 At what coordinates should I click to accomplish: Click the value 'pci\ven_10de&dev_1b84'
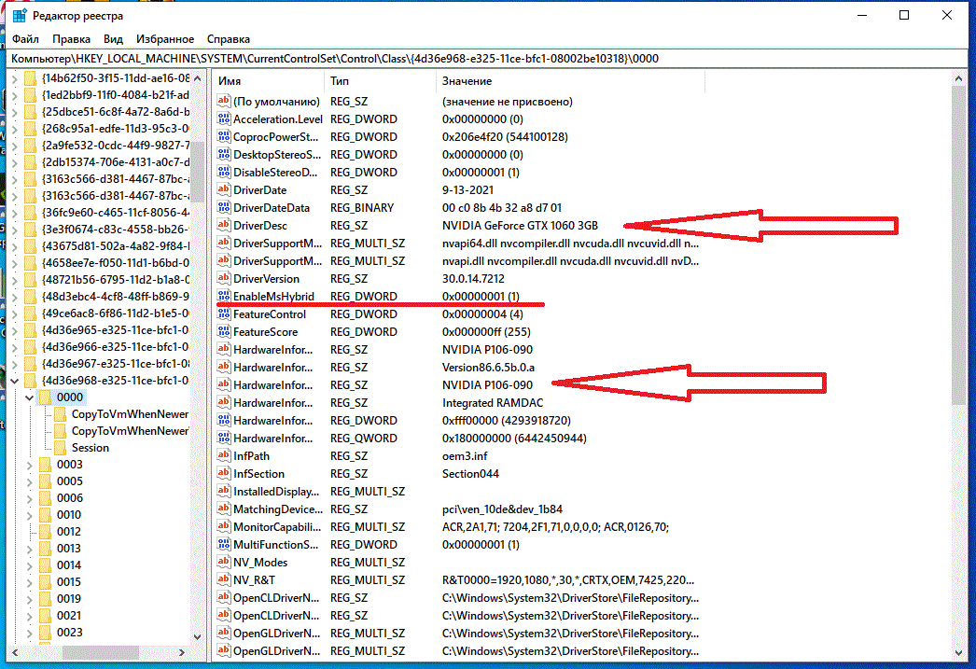(x=502, y=509)
